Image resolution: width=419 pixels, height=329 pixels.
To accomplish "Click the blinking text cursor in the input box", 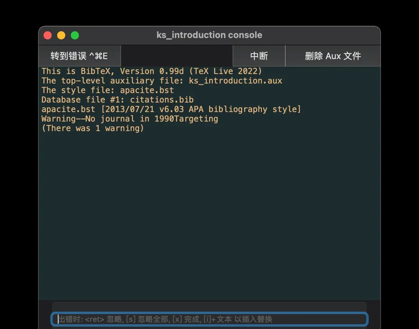I will (x=58, y=319).
